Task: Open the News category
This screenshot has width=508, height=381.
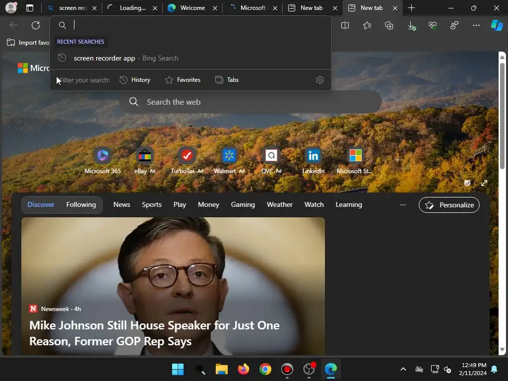Action: [122, 205]
